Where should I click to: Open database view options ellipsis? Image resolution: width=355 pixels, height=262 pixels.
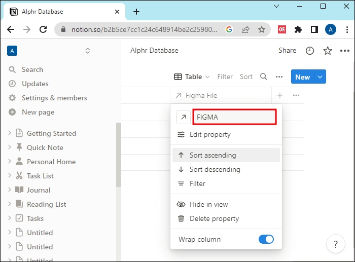pos(279,77)
